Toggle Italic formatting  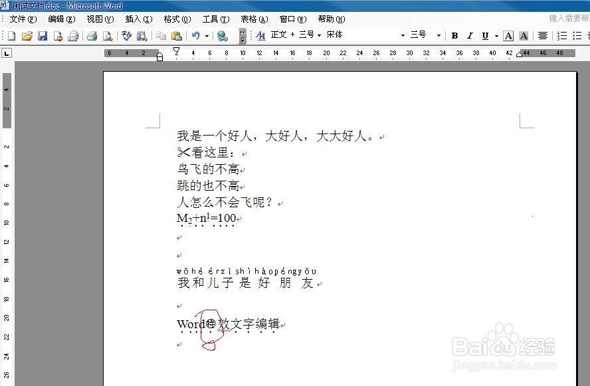coord(470,36)
